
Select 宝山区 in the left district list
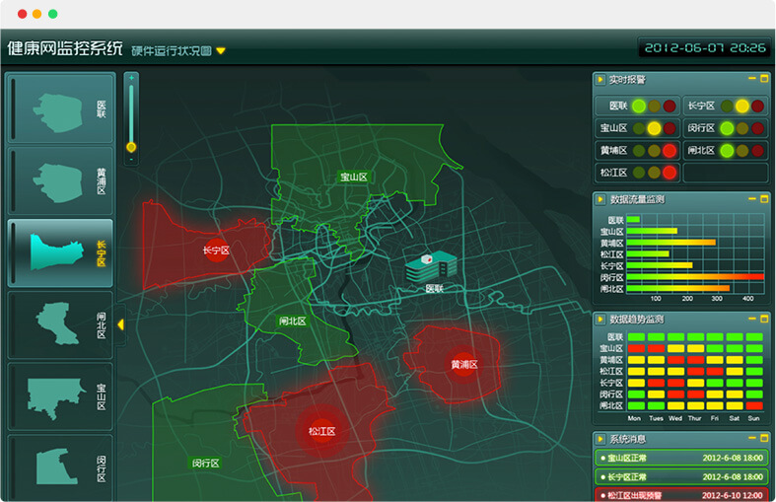[59, 395]
